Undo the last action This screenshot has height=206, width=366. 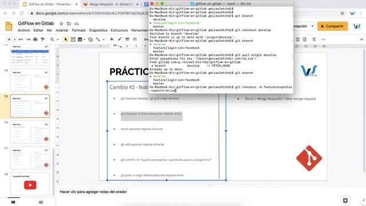coord(21,39)
